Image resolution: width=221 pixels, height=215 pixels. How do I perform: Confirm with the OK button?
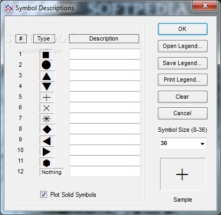[x=182, y=29]
